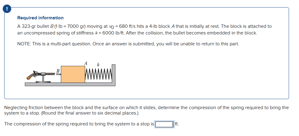The width and height of the screenshot is (299, 136).
Task: Click the 'A' label above the block
Action: pyautogui.click(x=86, y=63)
